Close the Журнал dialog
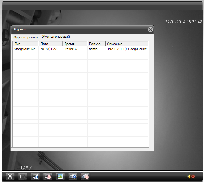 point(150,30)
